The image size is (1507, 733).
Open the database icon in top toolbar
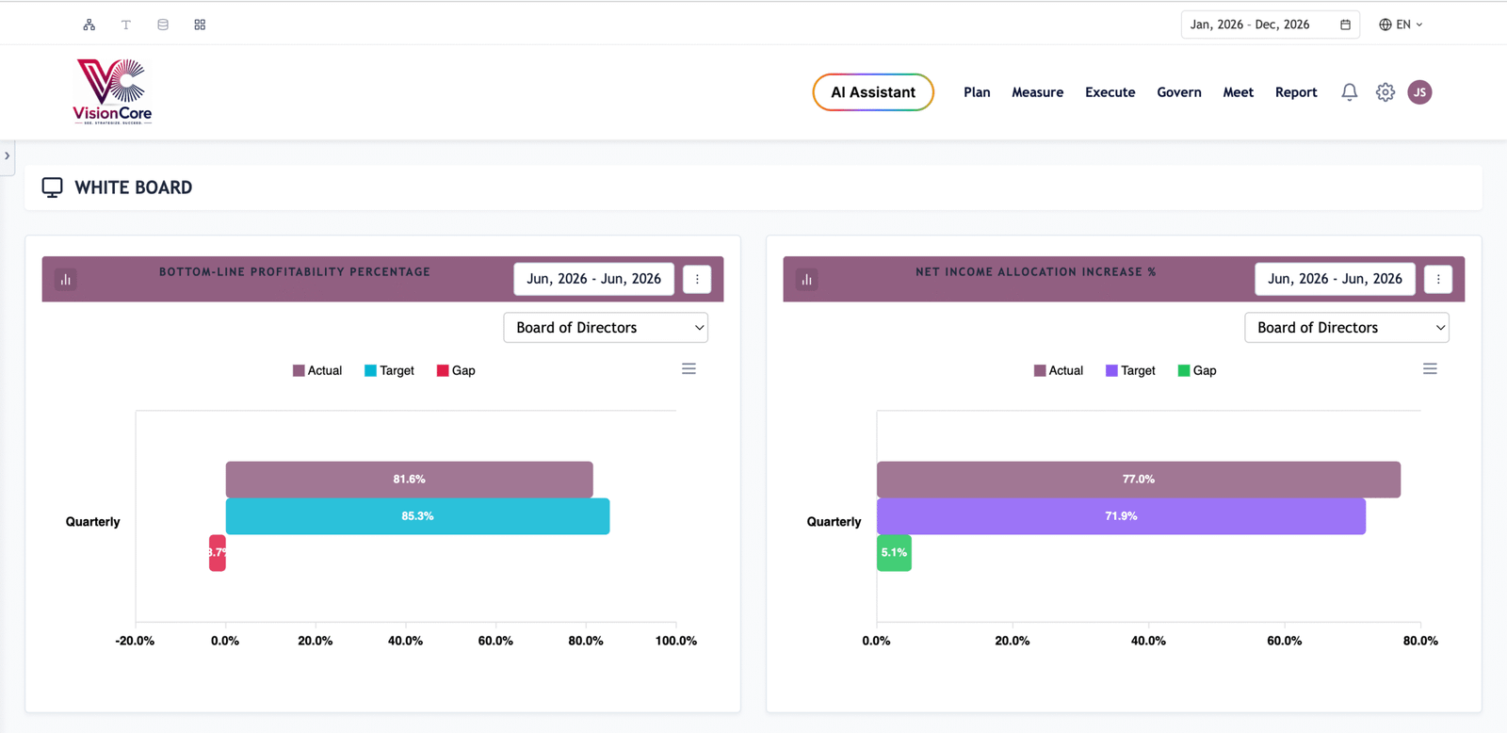click(x=163, y=24)
